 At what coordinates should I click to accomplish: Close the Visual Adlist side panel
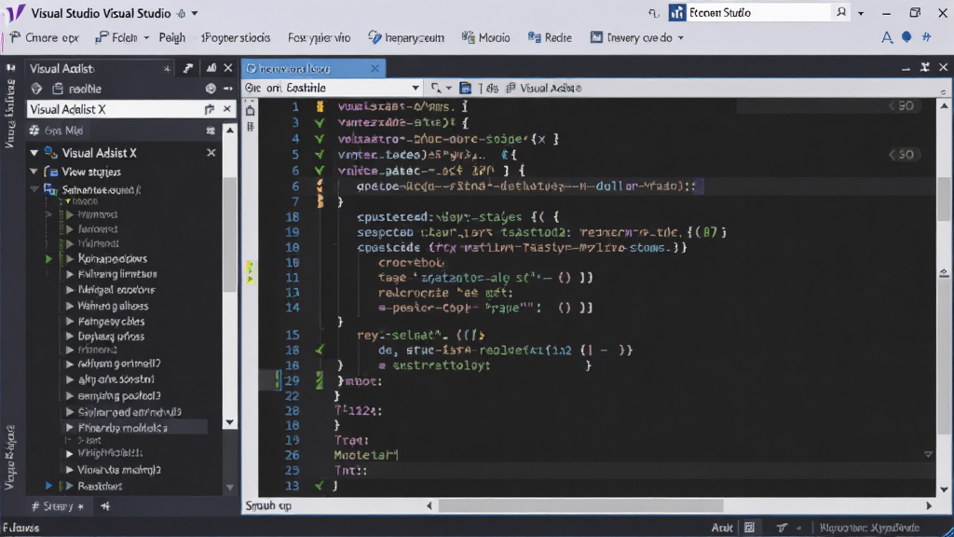pyautogui.click(x=228, y=68)
